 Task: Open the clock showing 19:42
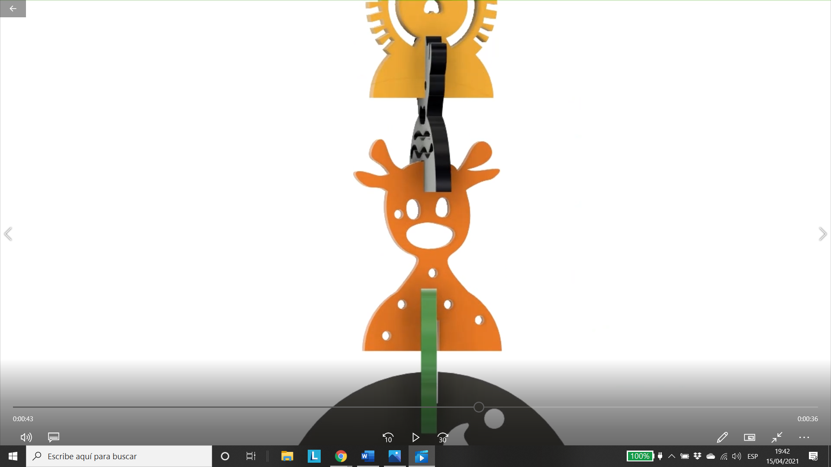pos(783,456)
